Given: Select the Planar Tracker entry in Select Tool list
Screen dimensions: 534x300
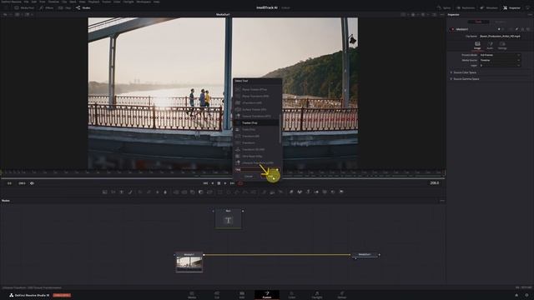Looking at the screenshot, I should pos(257,89).
